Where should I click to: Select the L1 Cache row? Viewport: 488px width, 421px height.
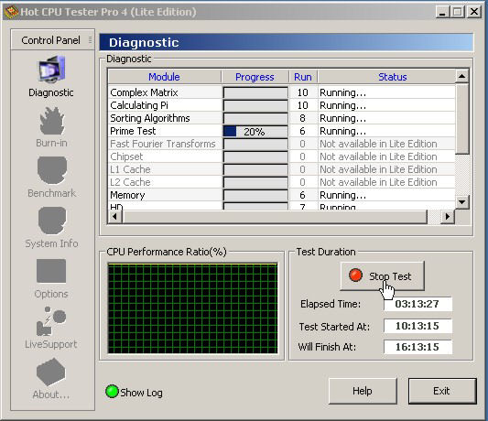(x=281, y=169)
